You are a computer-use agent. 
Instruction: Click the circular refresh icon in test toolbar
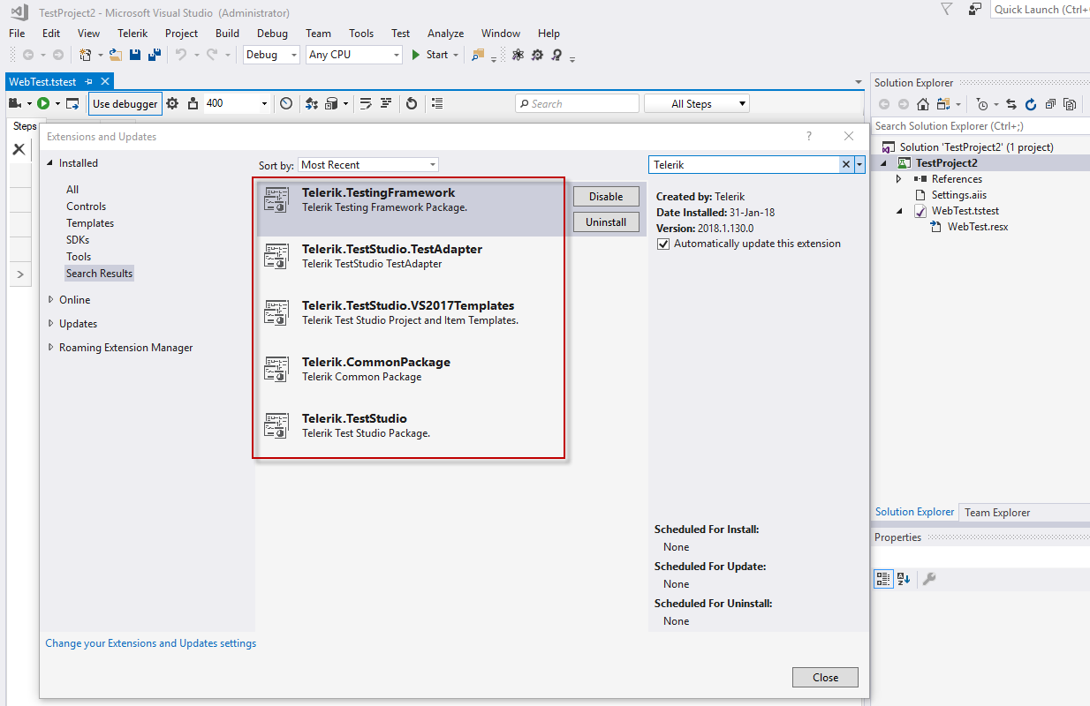412,103
